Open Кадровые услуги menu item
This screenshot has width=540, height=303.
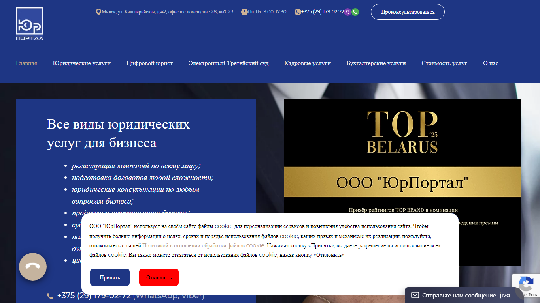tap(308, 63)
